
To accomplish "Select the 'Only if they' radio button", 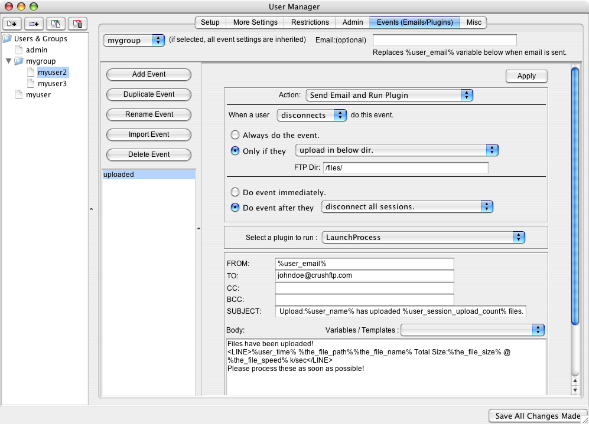I will coord(235,151).
